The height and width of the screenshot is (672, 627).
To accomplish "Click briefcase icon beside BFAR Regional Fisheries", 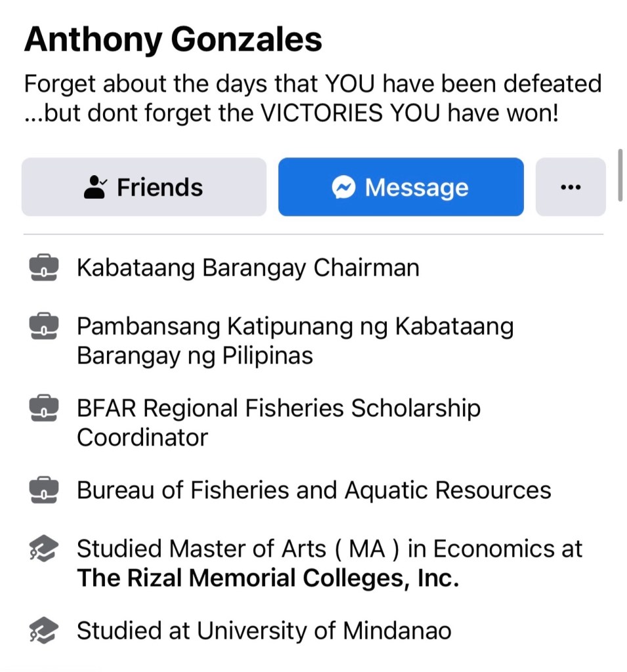I will pos(44,409).
